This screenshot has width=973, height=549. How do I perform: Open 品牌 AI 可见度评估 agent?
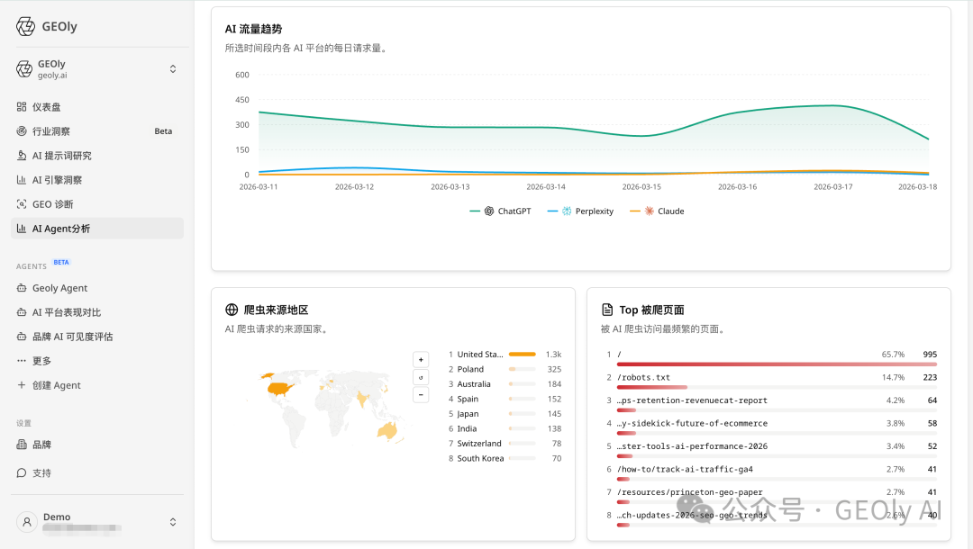(x=97, y=337)
